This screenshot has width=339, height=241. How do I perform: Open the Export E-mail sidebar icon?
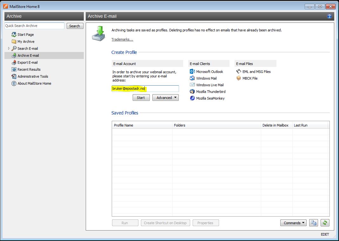[x=14, y=62]
